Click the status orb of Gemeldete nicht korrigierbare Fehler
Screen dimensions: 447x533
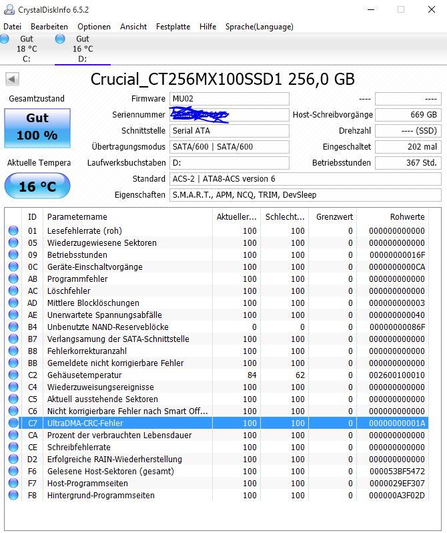[13, 363]
